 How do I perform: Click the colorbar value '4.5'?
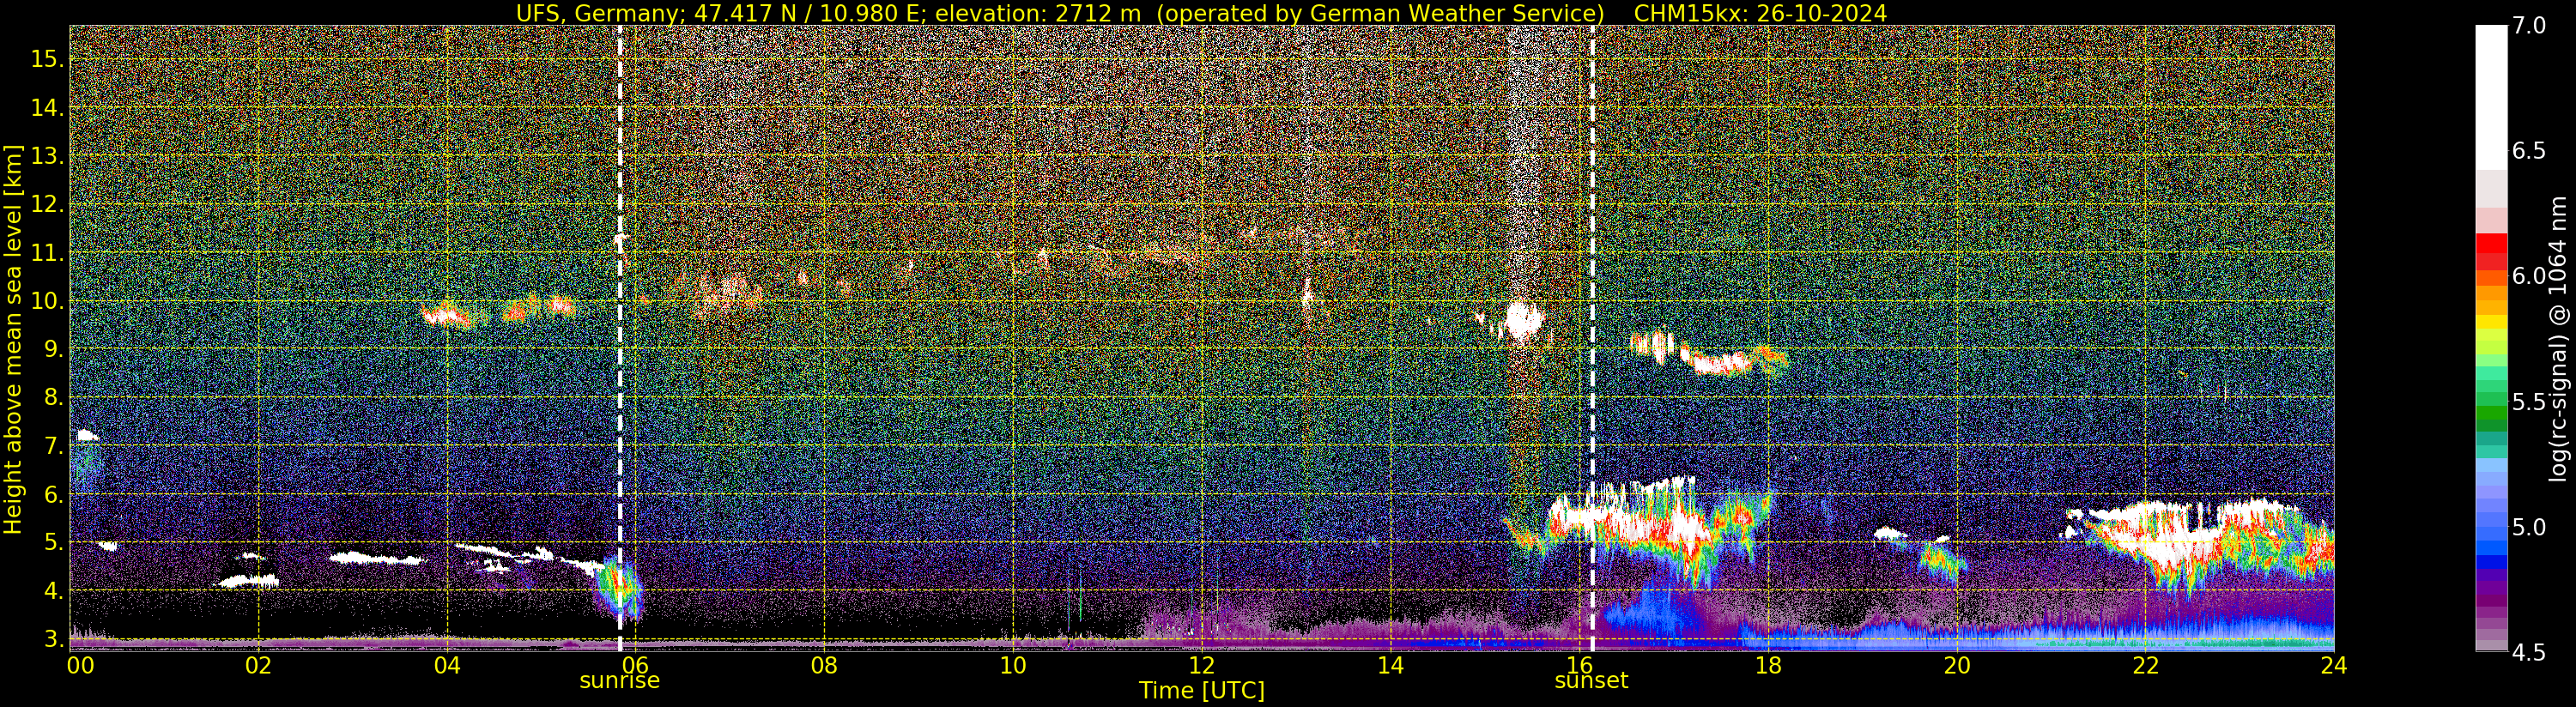click(x=2528, y=652)
